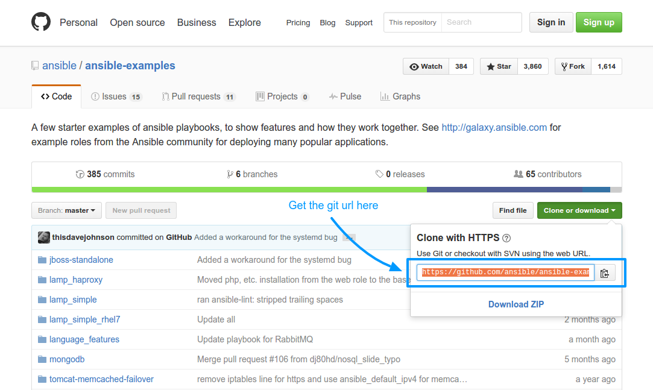This screenshot has width=653, height=390.
Task: Expand the commit message ellipsis button
Action: (349, 237)
